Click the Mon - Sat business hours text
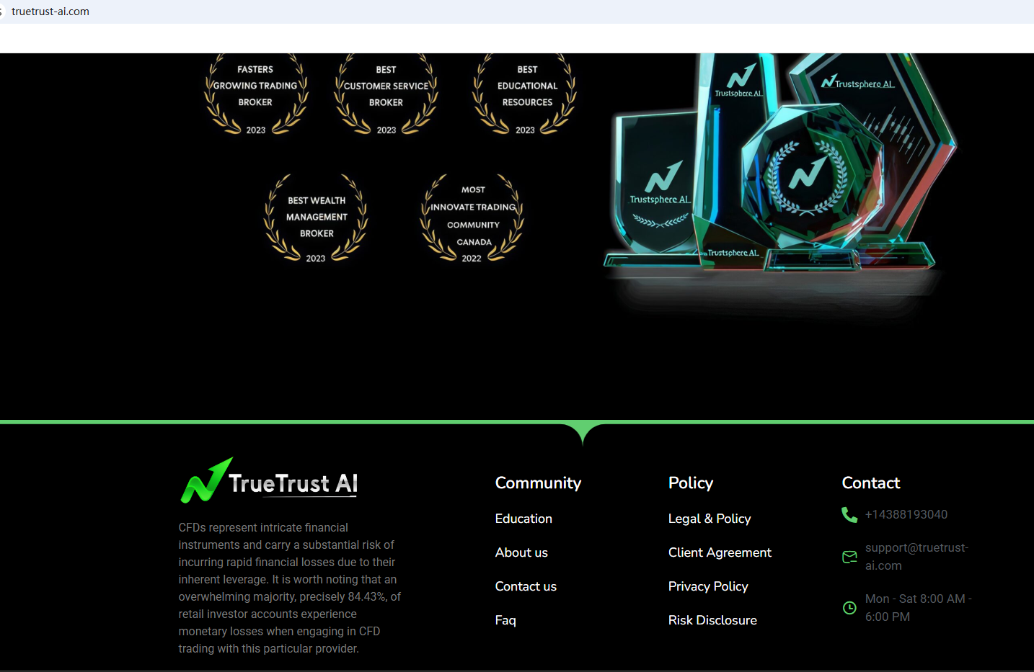This screenshot has width=1034, height=672. click(x=919, y=608)
